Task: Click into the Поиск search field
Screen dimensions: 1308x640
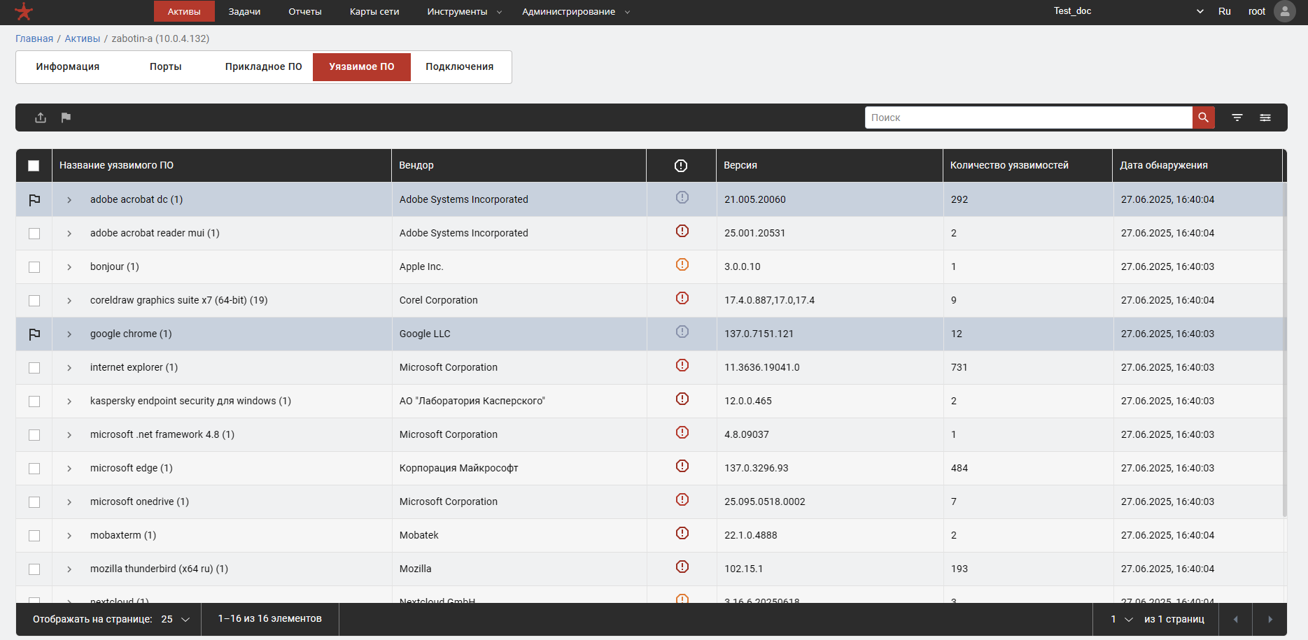Action: (1027, 118)
